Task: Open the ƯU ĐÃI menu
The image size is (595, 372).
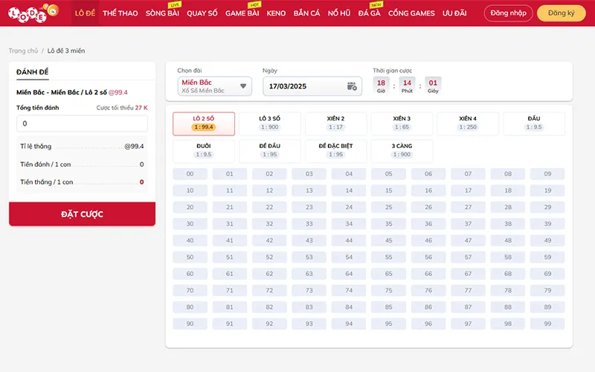Action: coord(454,13)
